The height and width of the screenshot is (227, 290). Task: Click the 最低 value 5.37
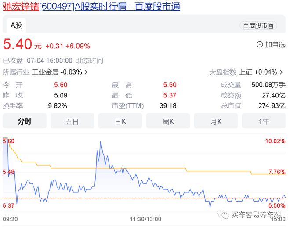tap(170, 95)
